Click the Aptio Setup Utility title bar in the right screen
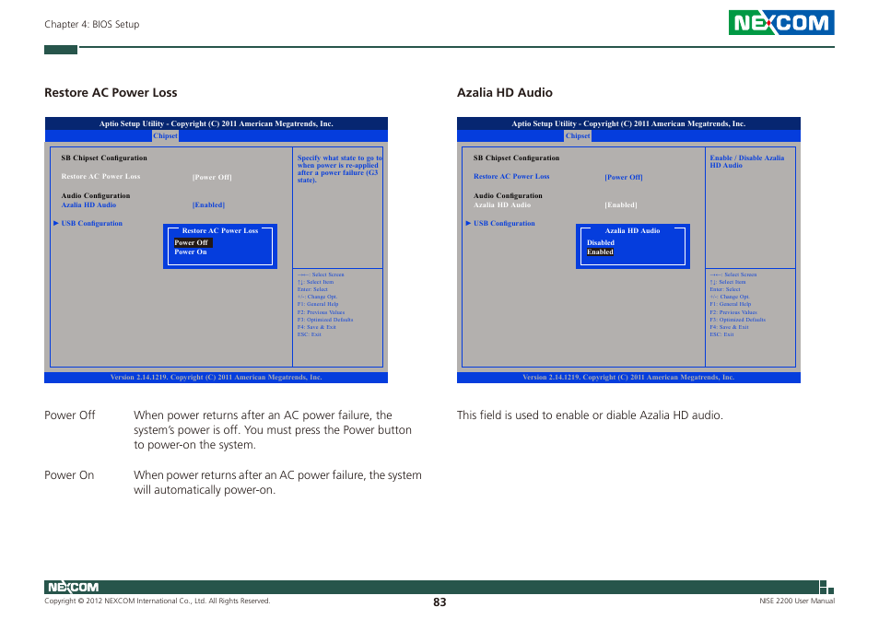This screenshot has width=879, height=619. coord(628,123)
